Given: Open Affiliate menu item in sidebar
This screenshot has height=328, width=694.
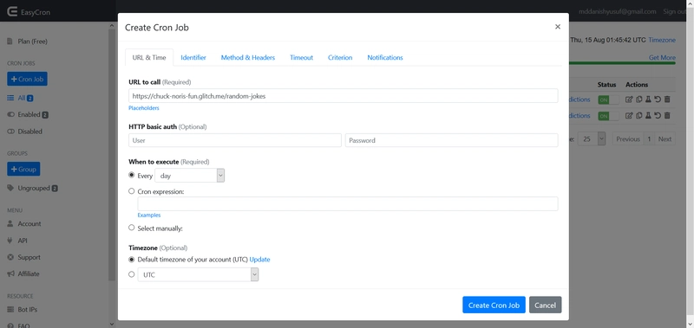Looking at the screenshot, I should [23, 273].
